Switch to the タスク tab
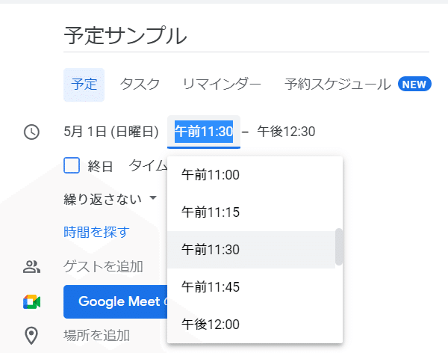The width and height of the screenshot is (448, 353). 140,85
